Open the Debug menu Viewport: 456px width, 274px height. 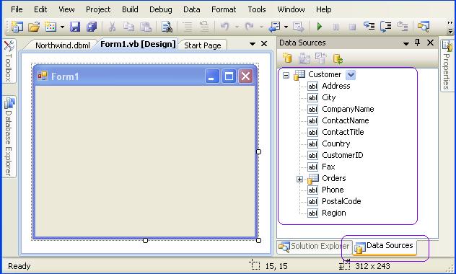160,9
